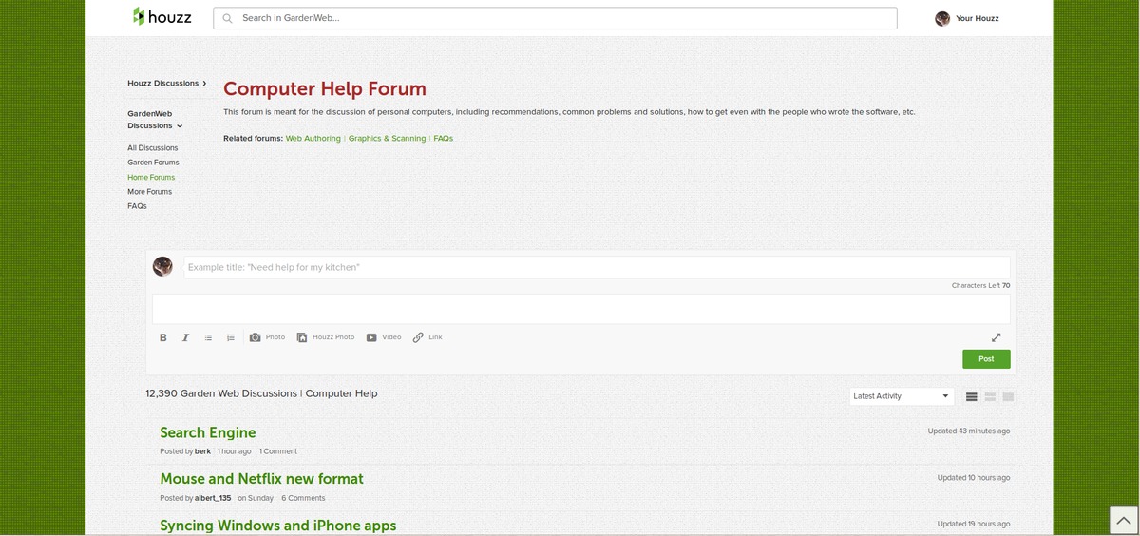Click the discussion title input field
This screenshot has height=536, width=1140.
coord(596,267)
